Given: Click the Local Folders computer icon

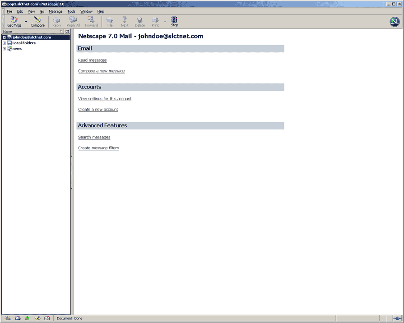Looking at the screenshot, I should coord(9,43).
